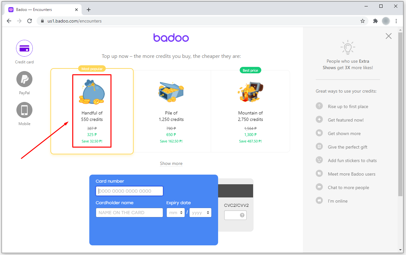The height and width of the screenshot is (255, 406).
Task: Click the CVC2/CVV2 help question mark
Action: [x=242, y=215]
